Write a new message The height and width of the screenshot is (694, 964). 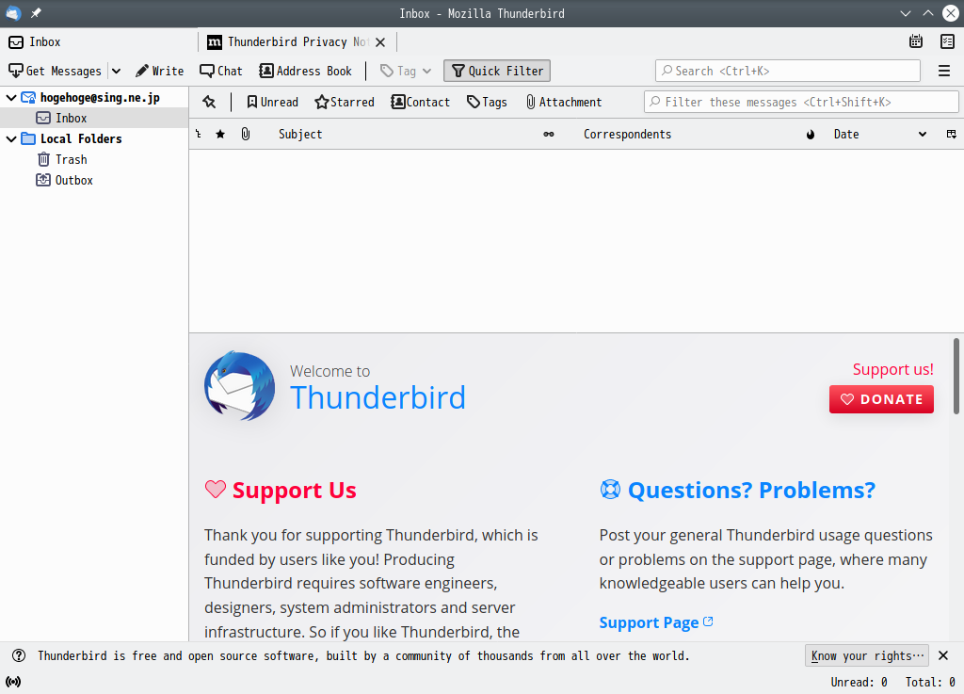click(160, 71)
